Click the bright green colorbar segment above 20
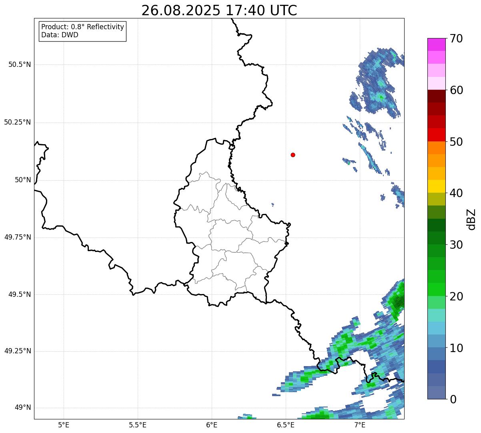This screenshot has height=433, width=481. pos(436,290)
